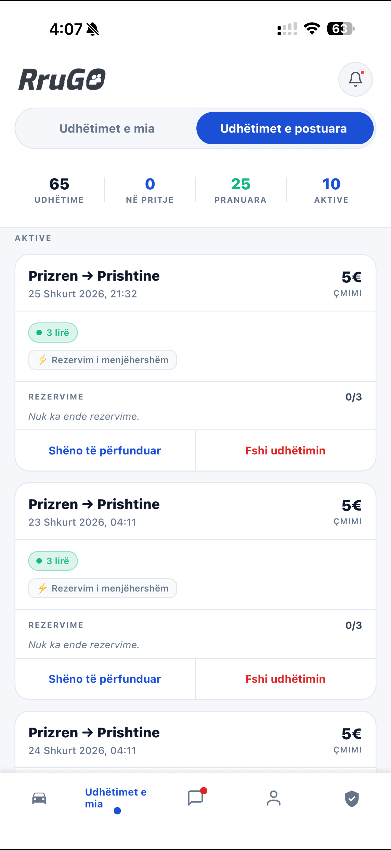Tap the 3 lirë badge on first trip

tap(53, 332)
